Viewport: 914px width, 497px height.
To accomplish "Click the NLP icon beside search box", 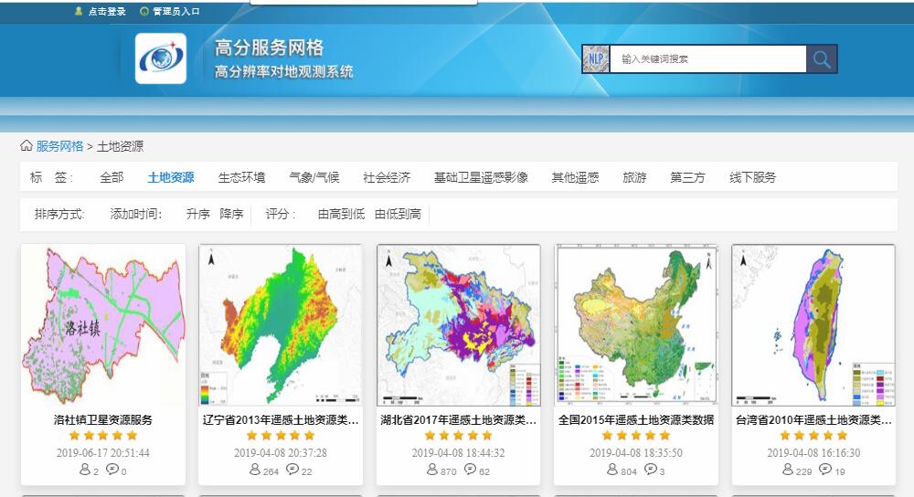I will [596, 59].
